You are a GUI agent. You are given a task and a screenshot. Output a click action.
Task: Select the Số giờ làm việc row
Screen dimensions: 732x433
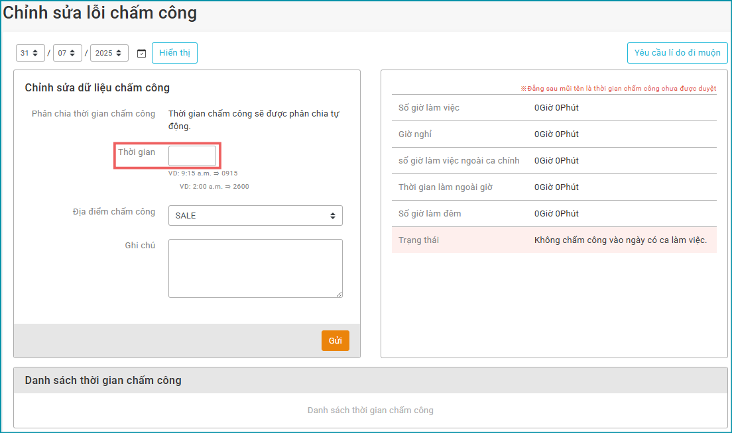554,108
